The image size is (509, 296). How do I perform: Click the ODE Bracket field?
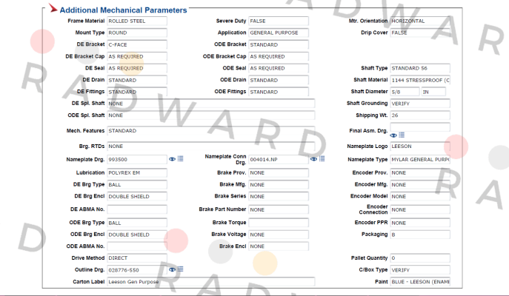[x=279, y=44]
